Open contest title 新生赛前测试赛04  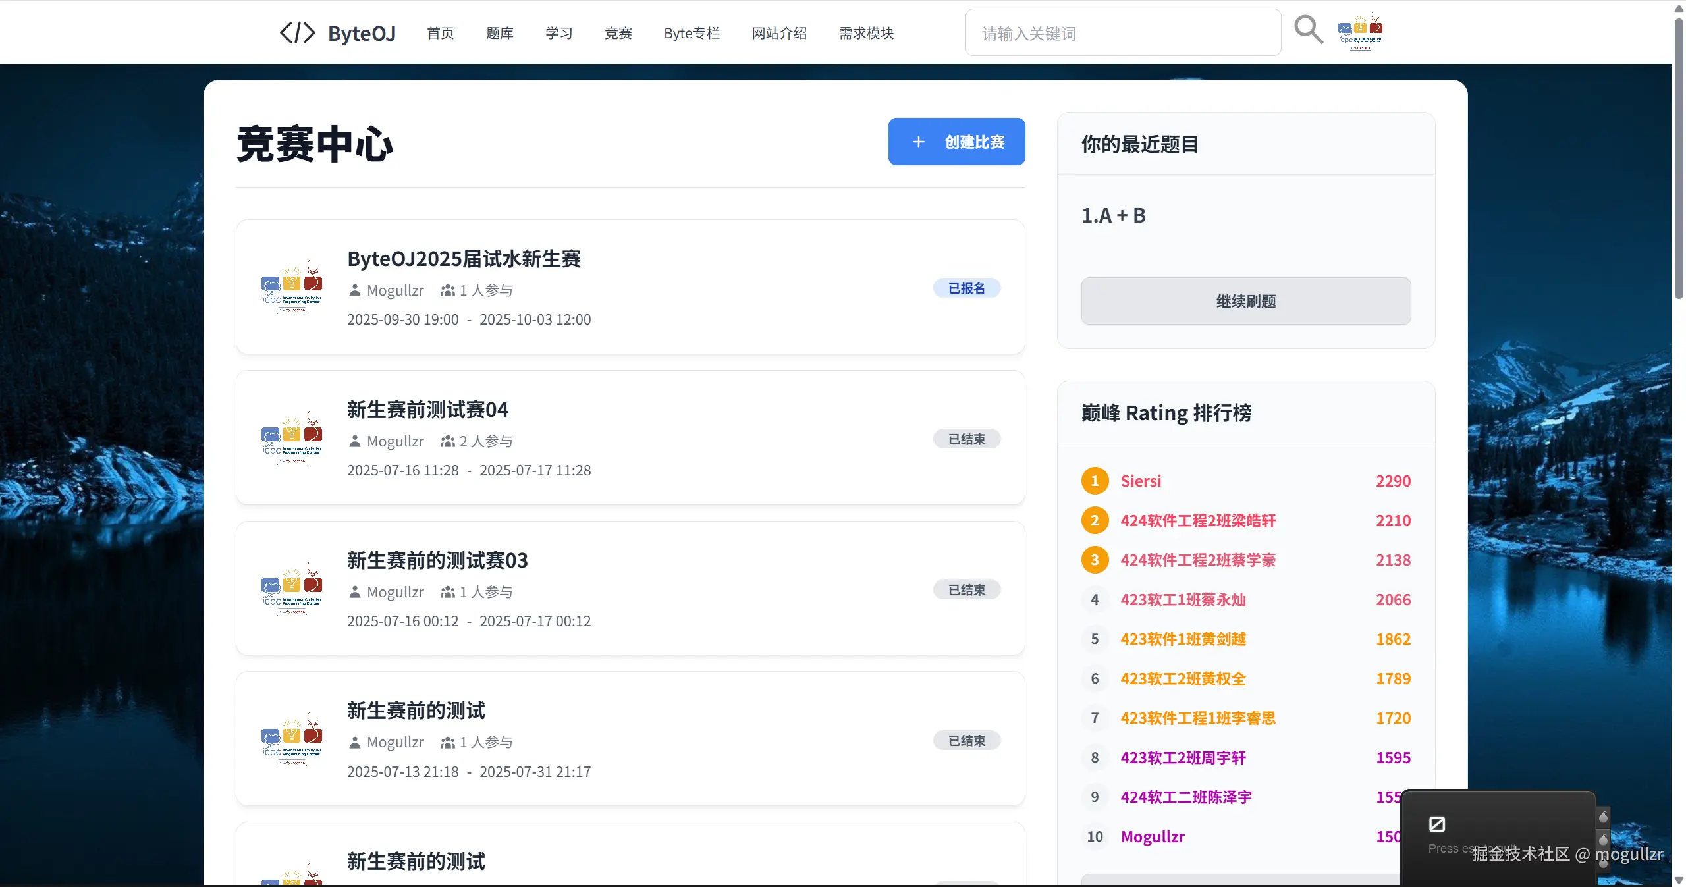pos(427,410)
